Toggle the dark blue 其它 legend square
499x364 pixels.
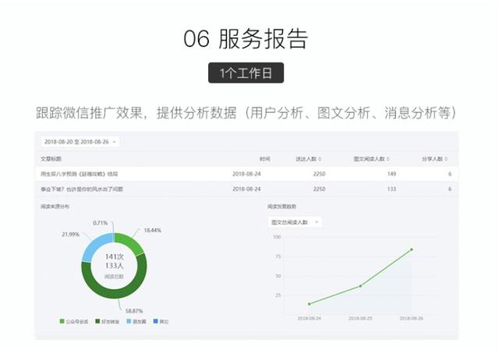156,321
